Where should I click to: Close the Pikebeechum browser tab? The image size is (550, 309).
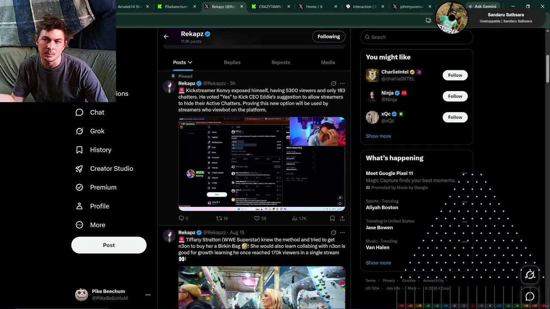click(x=195, y=6)
